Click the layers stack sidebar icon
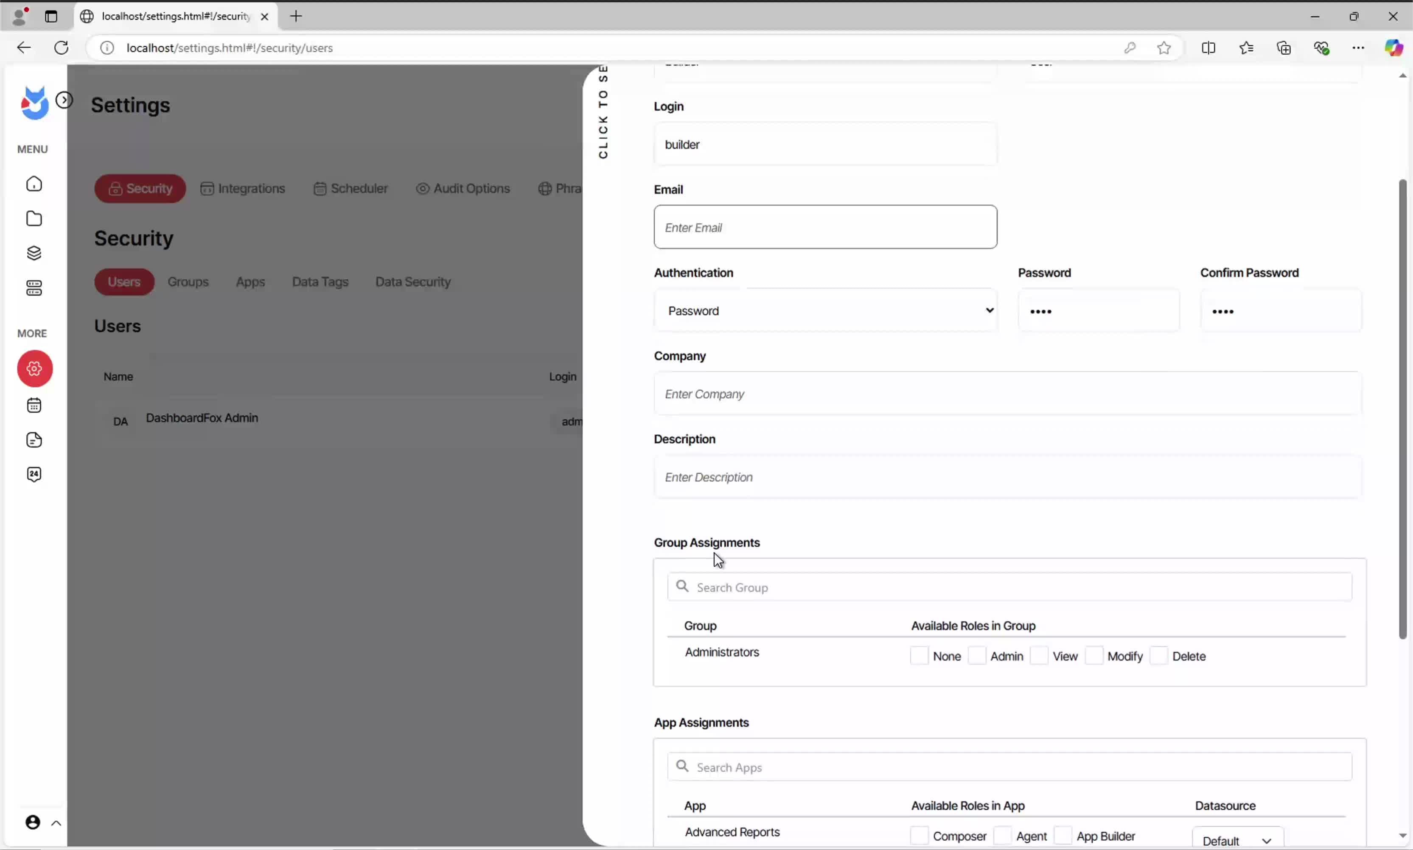 (x=34, y=253)
